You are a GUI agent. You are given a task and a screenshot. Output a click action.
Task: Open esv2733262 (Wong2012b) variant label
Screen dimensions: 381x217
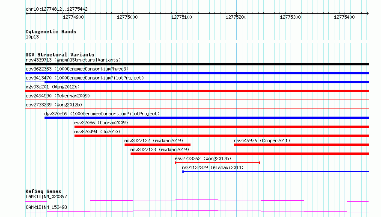(203, 158)
